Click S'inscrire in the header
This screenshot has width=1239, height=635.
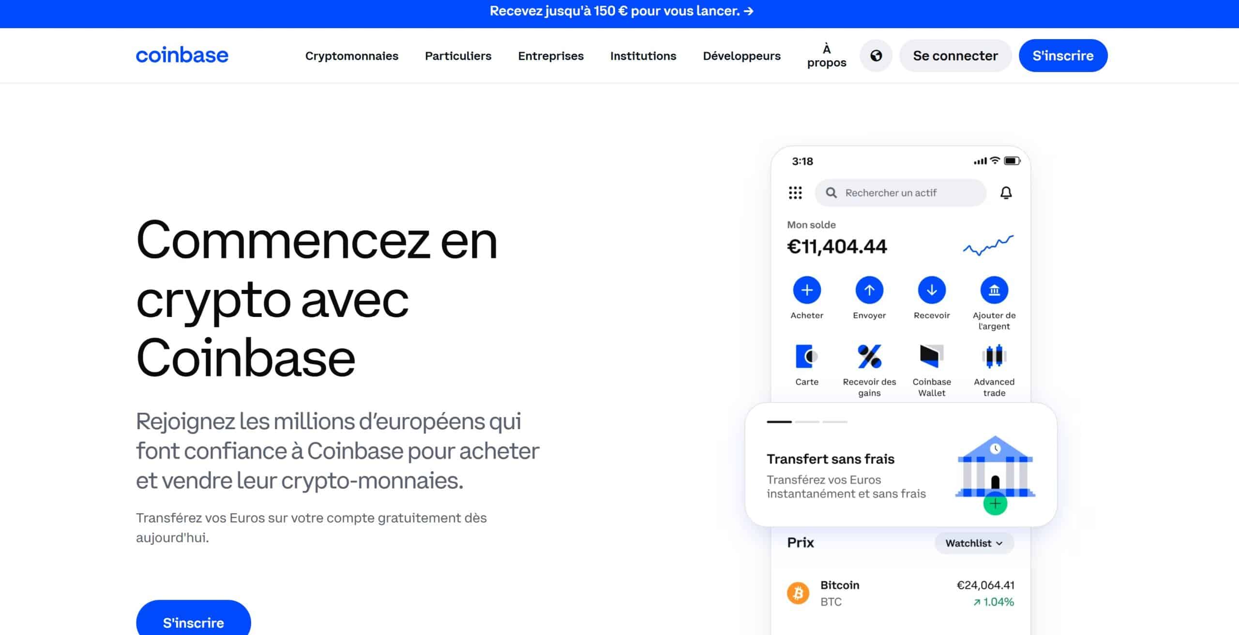[1063, 56]
